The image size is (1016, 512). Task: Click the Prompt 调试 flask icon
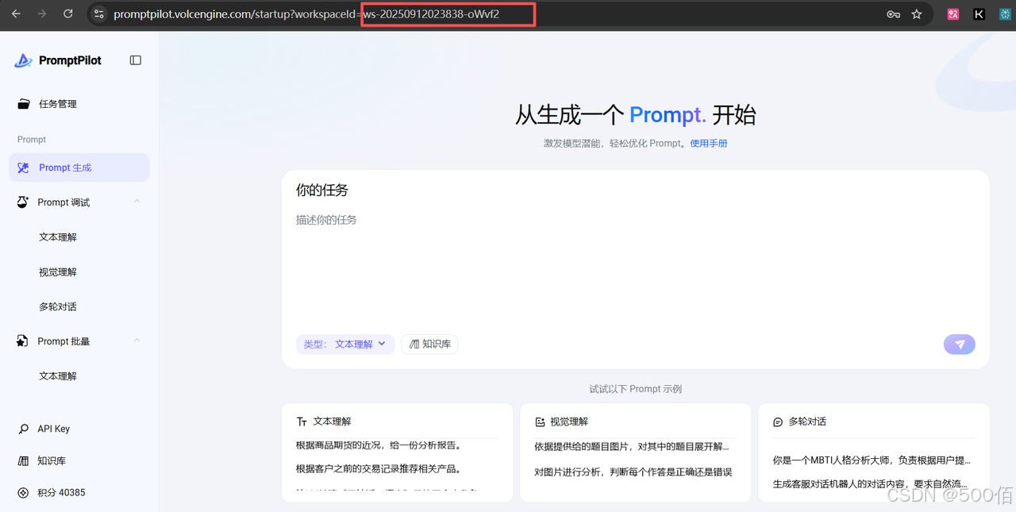click(23, 202)
